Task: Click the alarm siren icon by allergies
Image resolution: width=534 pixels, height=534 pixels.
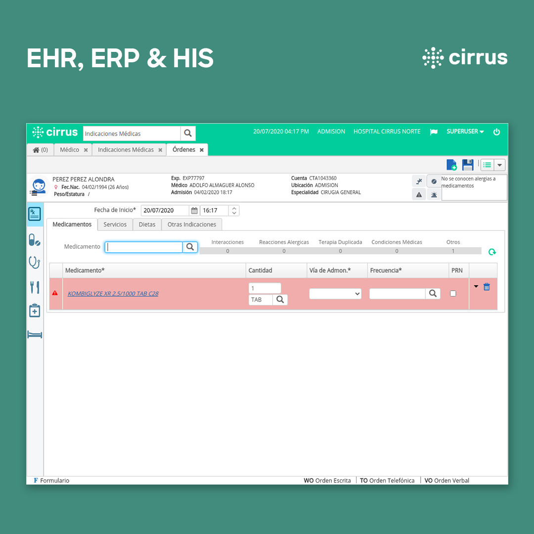Action: [x=434, y=195]
